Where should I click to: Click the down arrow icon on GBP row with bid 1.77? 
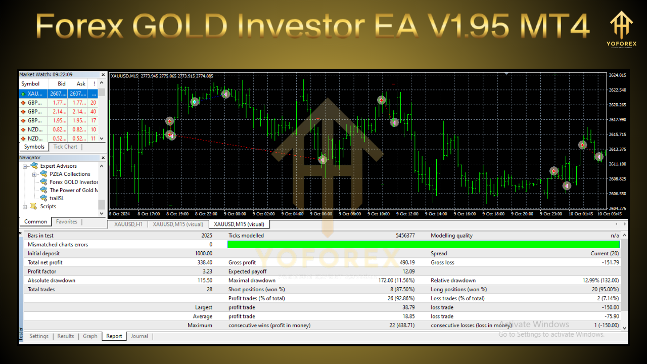[23, 103]
